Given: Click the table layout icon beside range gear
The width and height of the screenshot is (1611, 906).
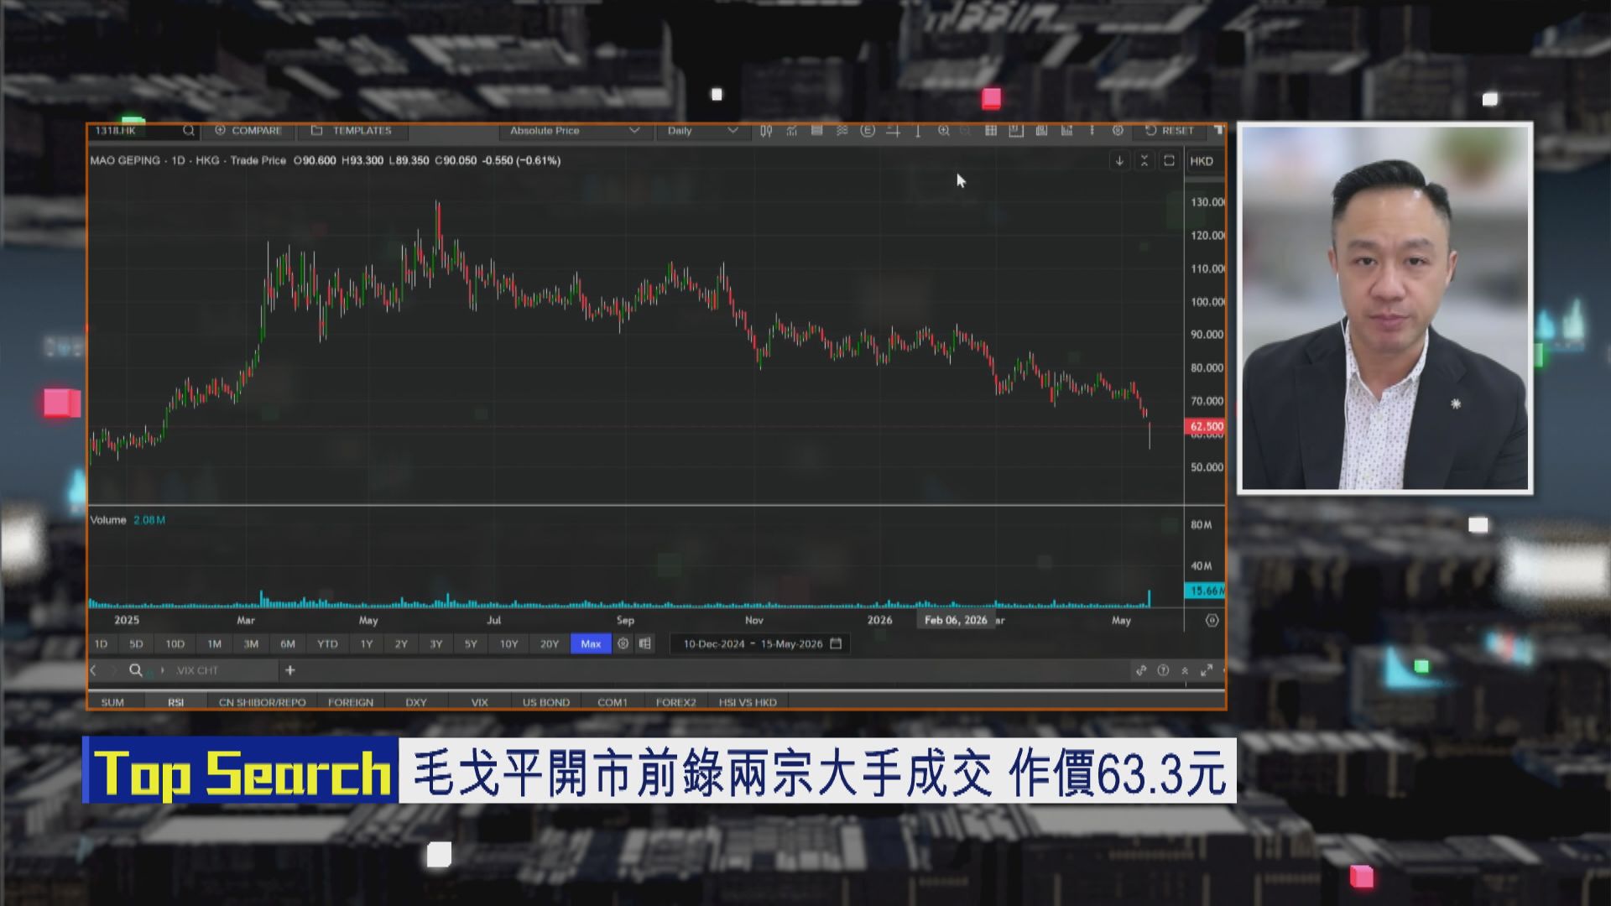Looking at the screenshot, I should tap(644, 644).
